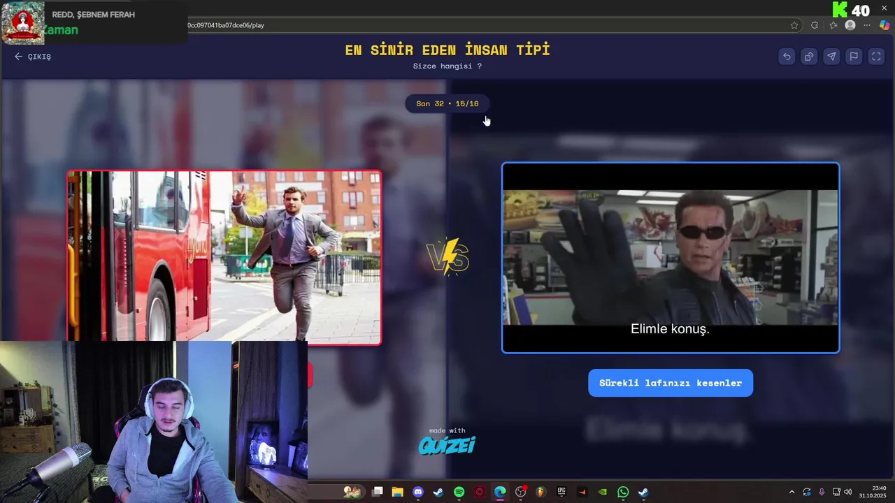The image size is (895, 503).
Task: Open the first Steam taskbar icon
Action: (x=438, y=492)
